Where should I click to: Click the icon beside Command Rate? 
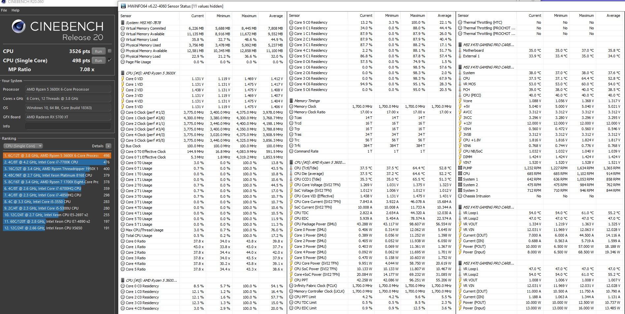(291, 151)
